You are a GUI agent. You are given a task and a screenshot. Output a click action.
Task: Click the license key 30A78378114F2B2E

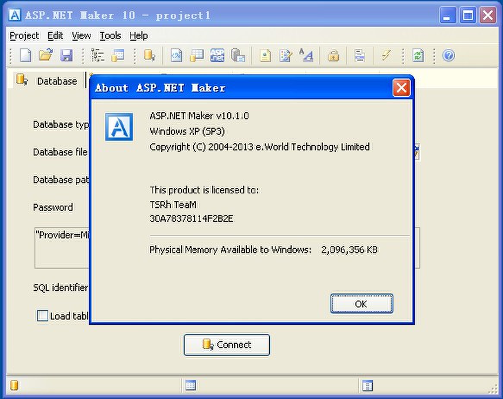tap(192, 218)
